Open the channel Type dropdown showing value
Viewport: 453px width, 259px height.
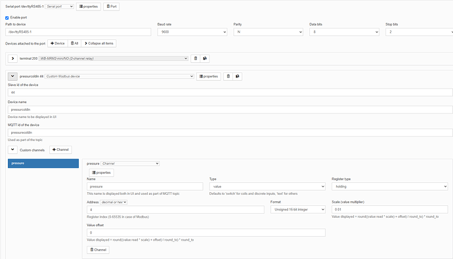point(267,187)
